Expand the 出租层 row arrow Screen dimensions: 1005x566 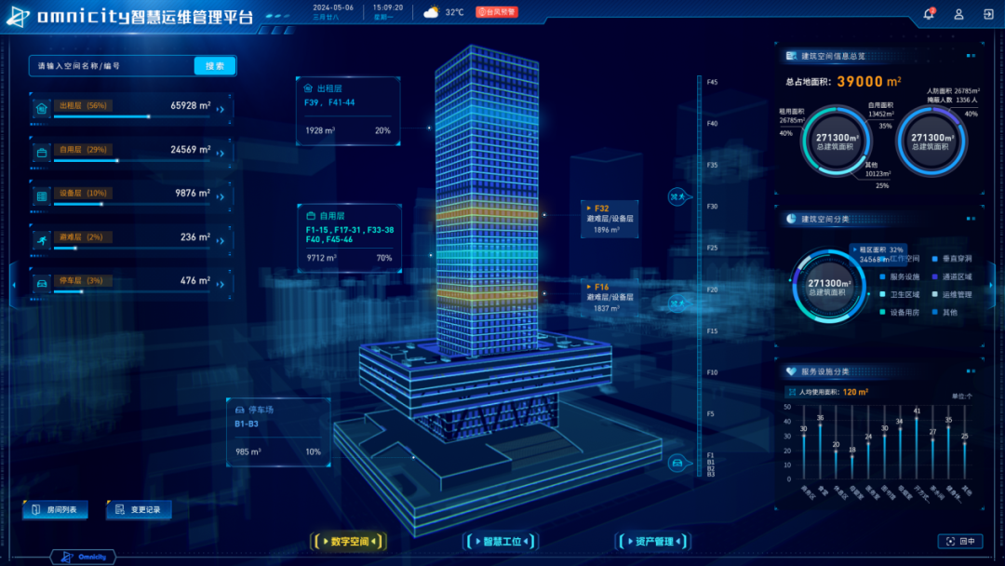point(221,109)
